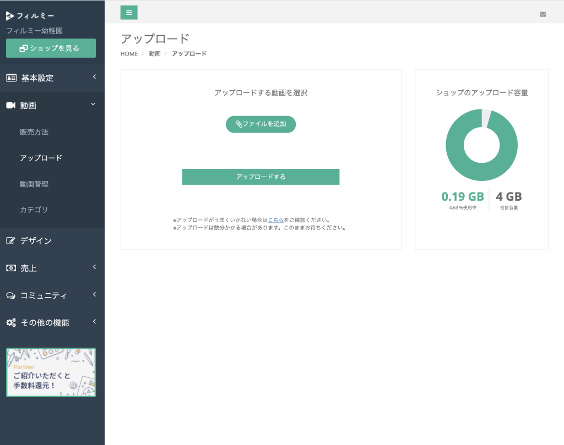Viewport: 564px width, 445px height.
Task: Click the コミュニティ chat bubbles icon
Action: (x=11, y=295)
